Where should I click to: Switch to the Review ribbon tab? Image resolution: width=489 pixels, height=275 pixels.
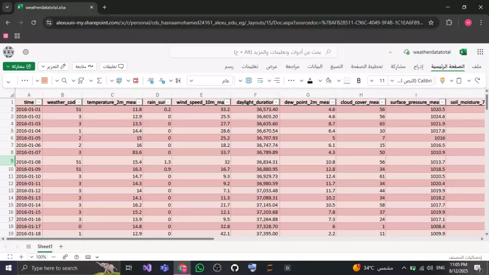point(292,66)
